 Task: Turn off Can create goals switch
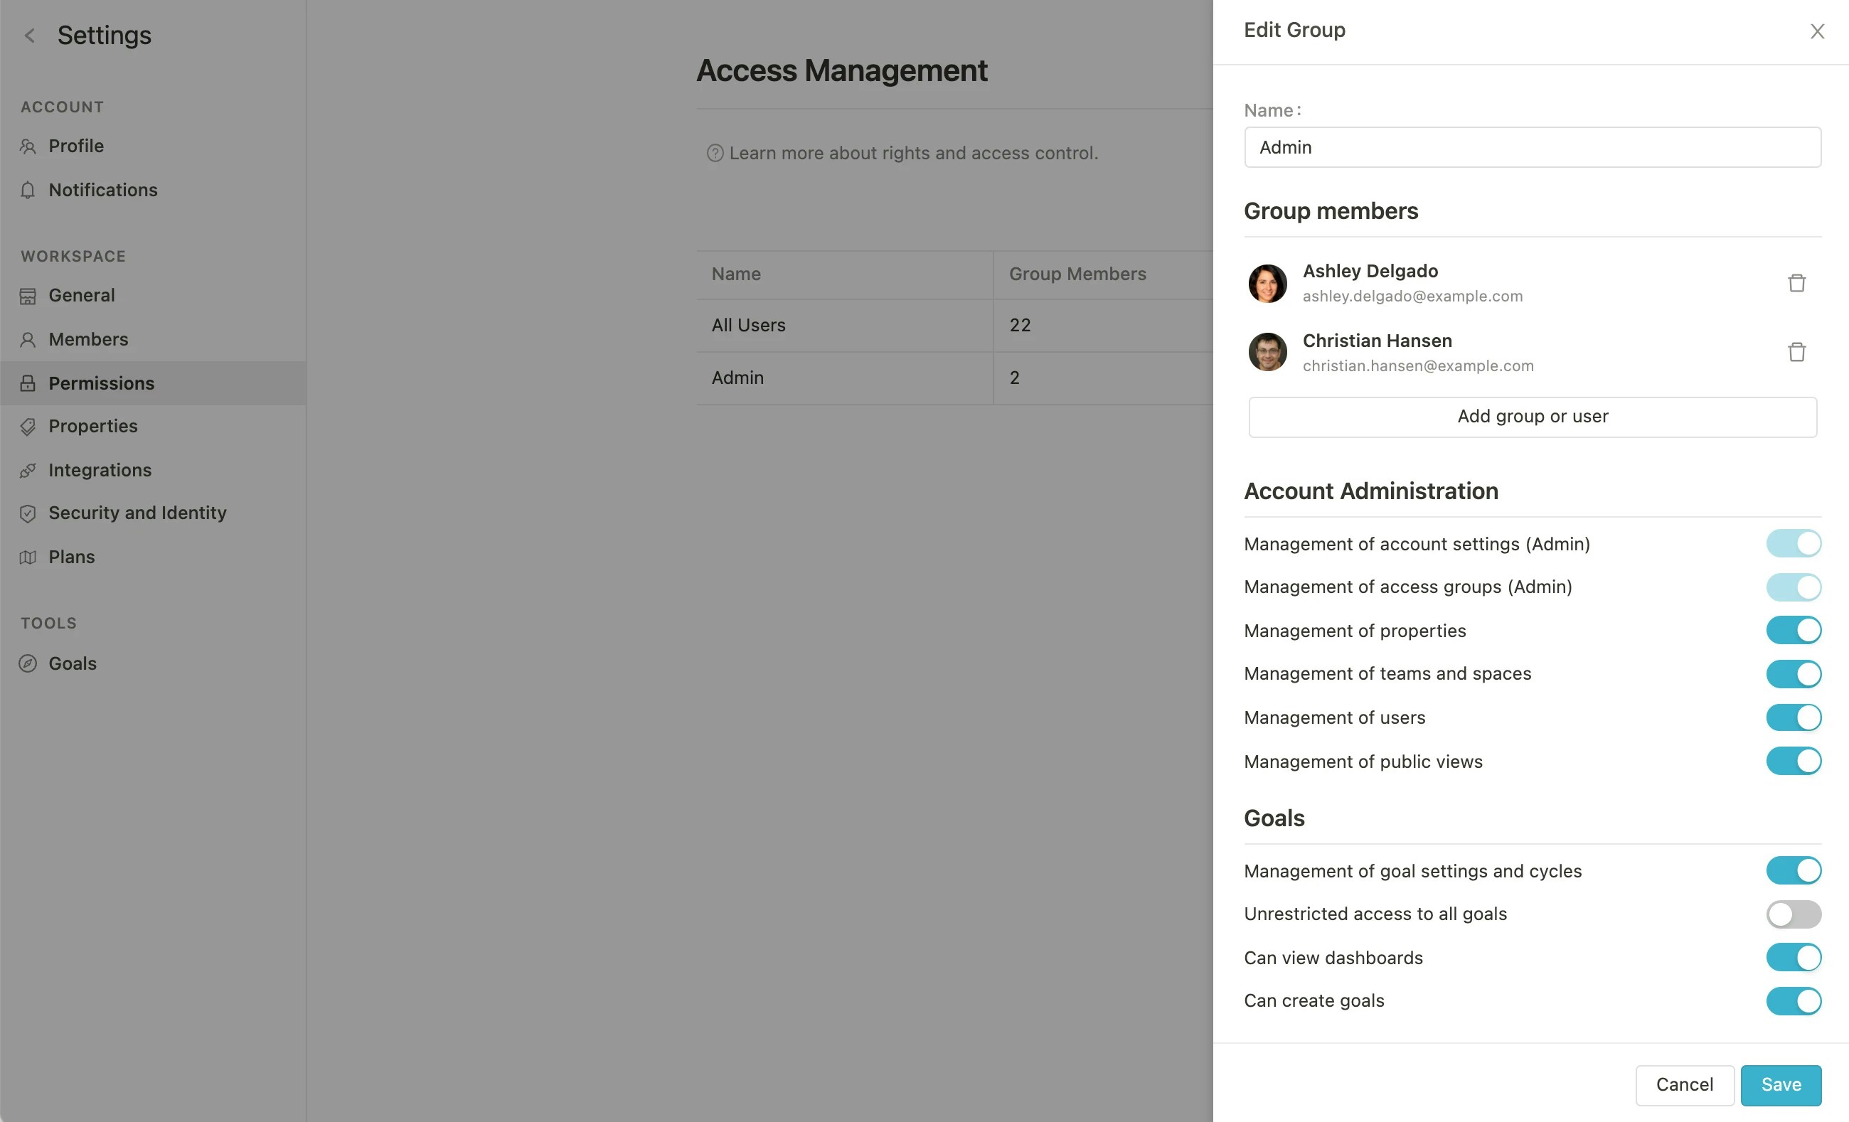[1793, 1001]
